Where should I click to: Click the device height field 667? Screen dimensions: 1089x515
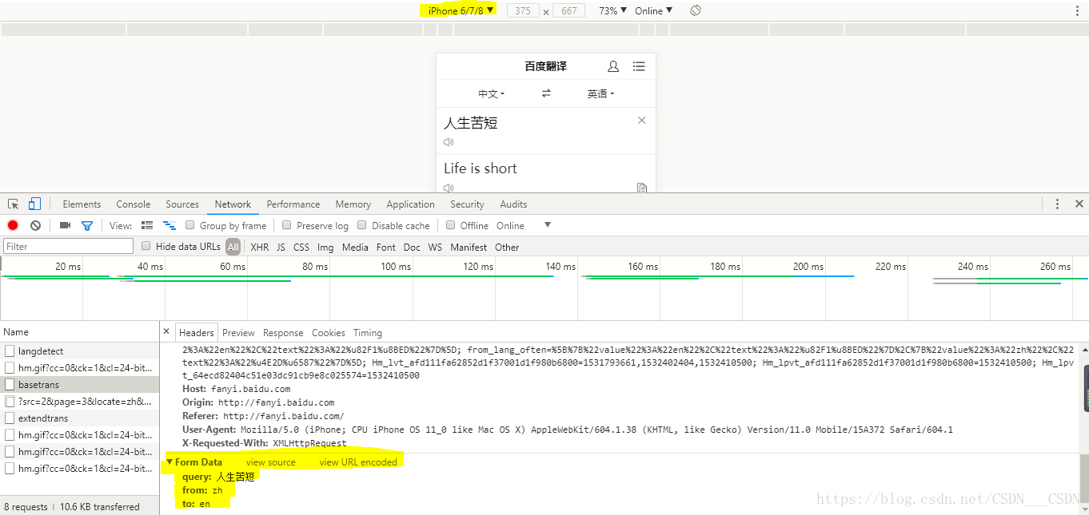point(569,10)
